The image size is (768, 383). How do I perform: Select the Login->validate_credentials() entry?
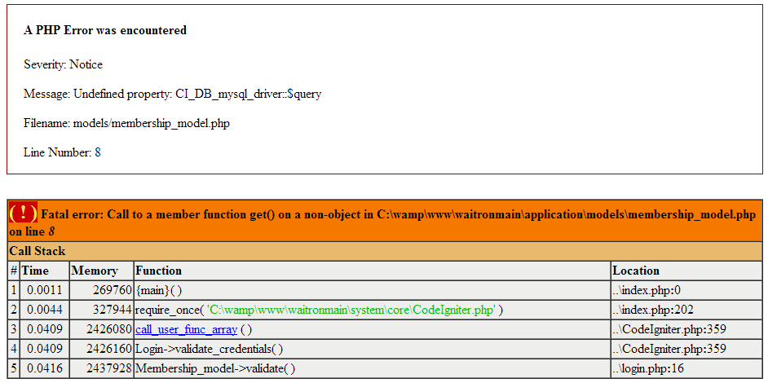click(x=209, y=349)
